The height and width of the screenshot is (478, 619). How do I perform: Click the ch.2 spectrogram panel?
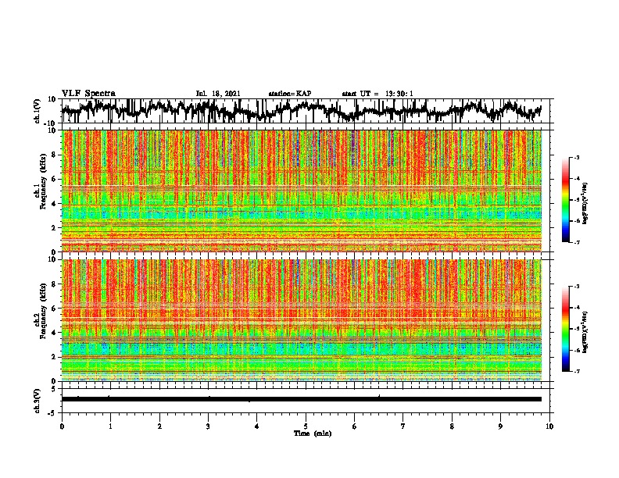(x=301, y=320)
